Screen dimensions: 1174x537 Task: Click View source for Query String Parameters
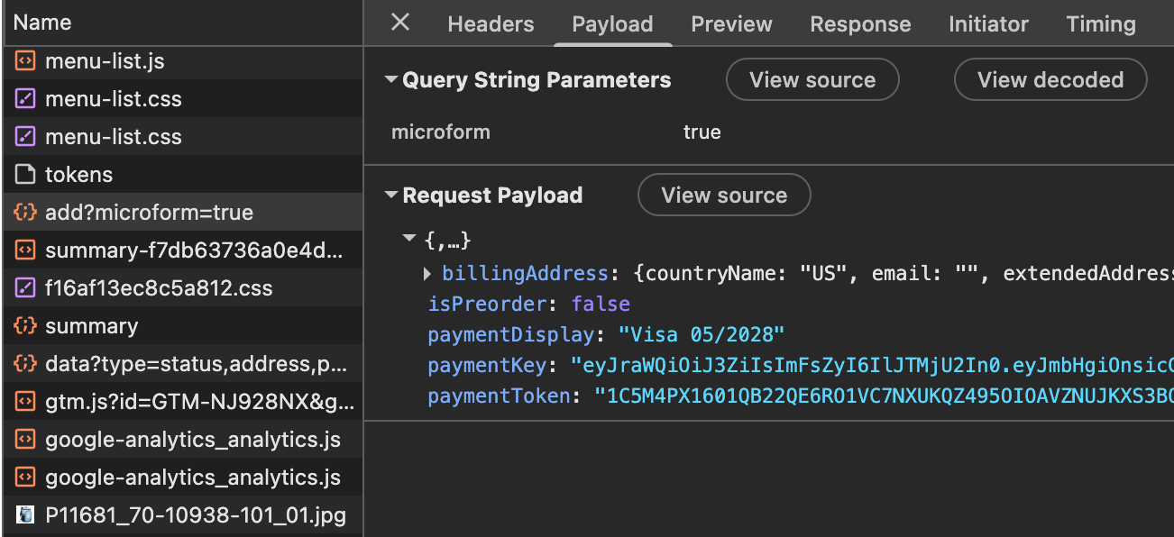point(812,79)
